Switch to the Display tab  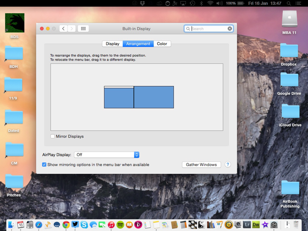(x=112, y=44)
